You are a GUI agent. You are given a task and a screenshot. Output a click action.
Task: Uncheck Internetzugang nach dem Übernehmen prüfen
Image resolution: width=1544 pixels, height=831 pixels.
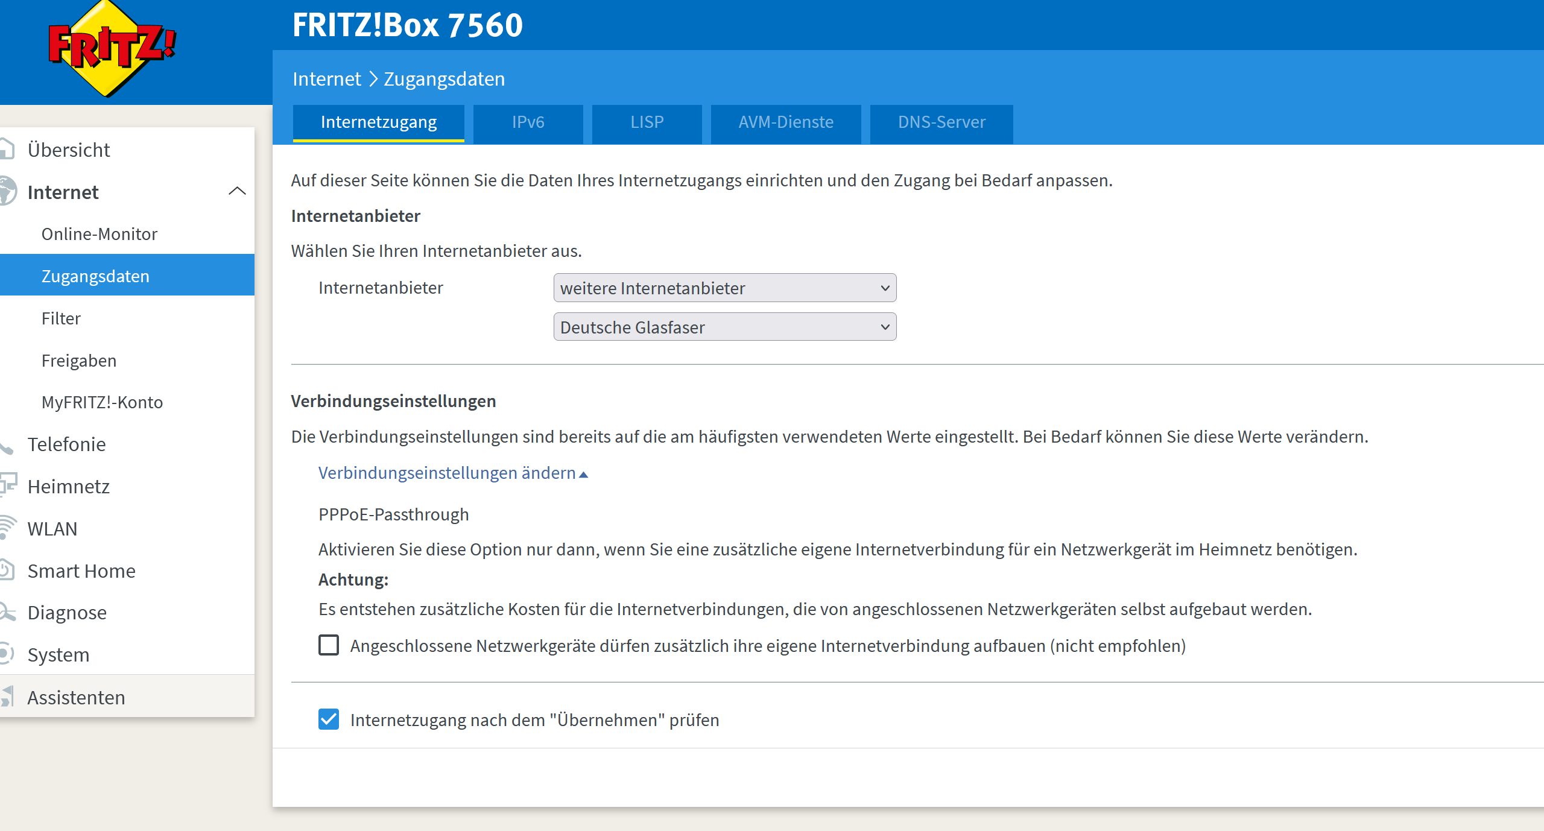tap(329, 719)
